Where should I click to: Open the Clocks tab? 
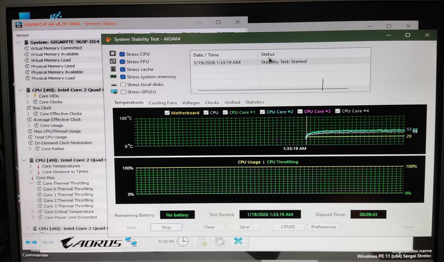click(212, 102)
